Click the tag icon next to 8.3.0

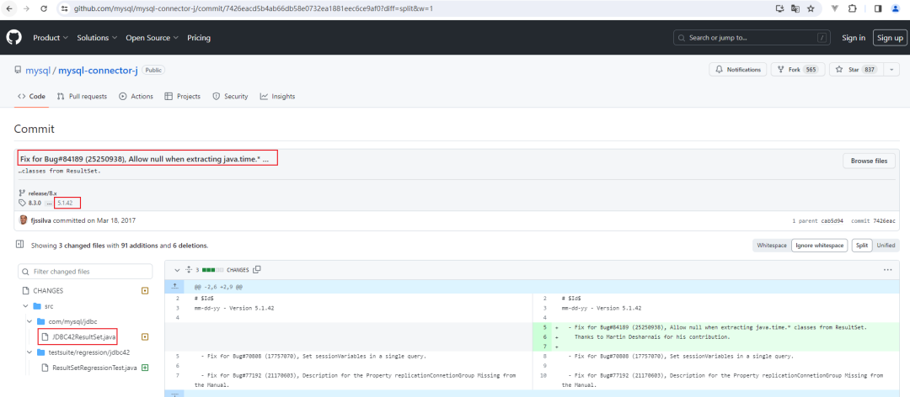pyautogui.click(x=22, y=203)
